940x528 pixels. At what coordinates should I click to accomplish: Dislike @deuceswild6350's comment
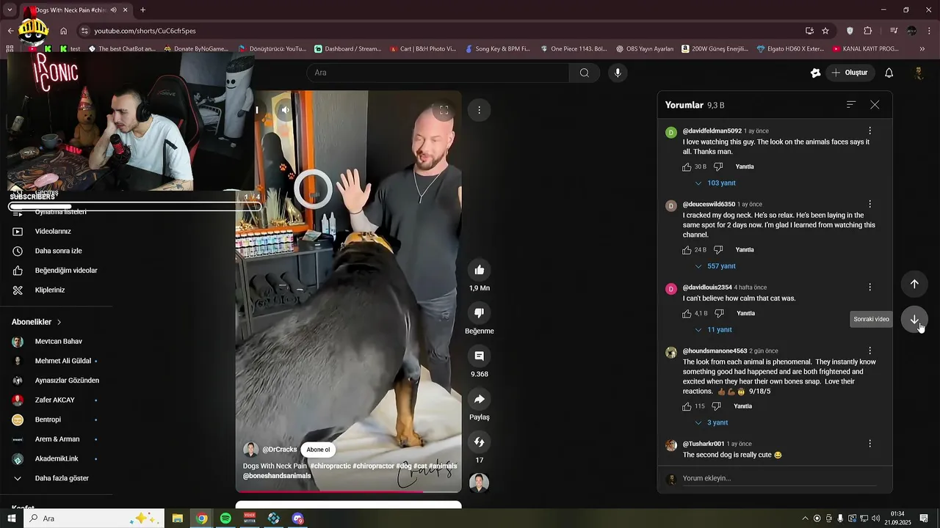(x=718, y=250)
